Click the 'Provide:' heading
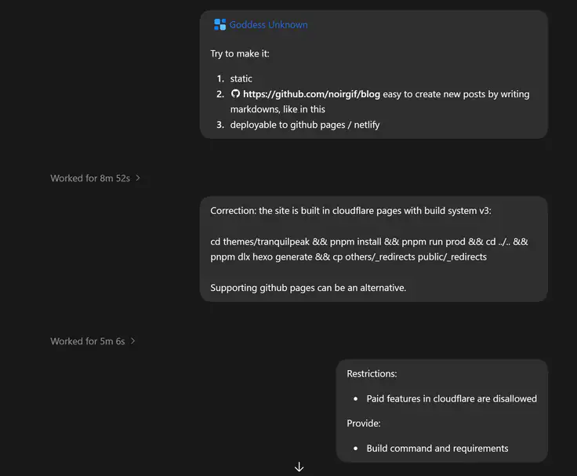577x476 pixels. [364, 423]
